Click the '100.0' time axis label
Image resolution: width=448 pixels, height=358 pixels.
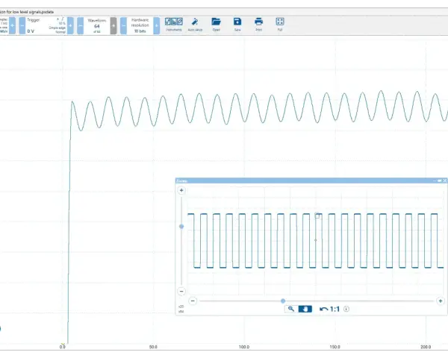[x=244, y=347]
